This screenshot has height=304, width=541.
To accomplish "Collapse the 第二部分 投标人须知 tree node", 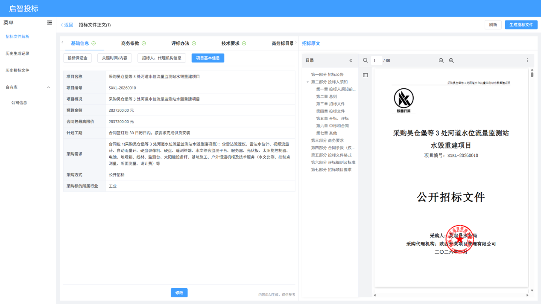I will [x=307, y=82].
